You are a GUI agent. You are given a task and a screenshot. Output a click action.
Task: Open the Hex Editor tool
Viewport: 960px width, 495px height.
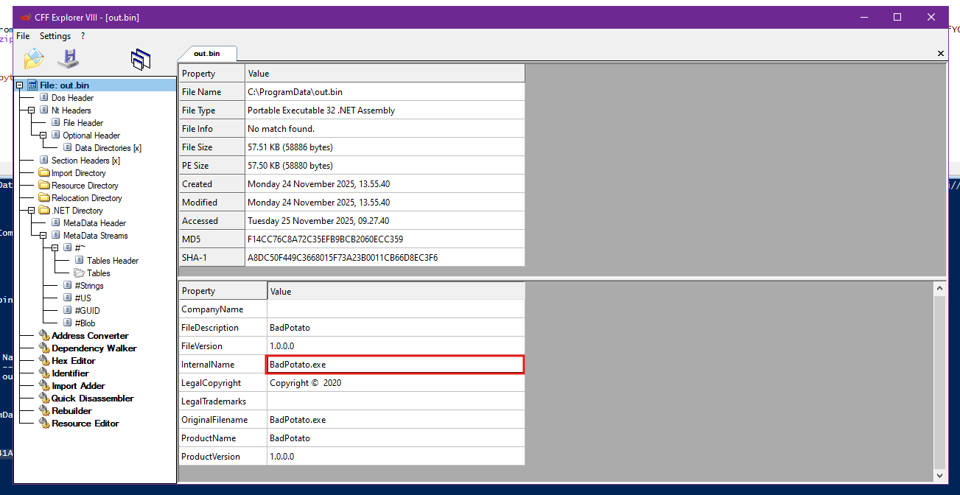coord(73,361)
